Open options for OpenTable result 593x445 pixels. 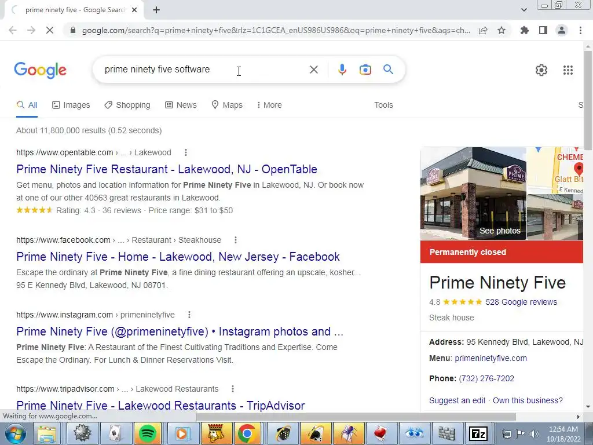[186, 152]
